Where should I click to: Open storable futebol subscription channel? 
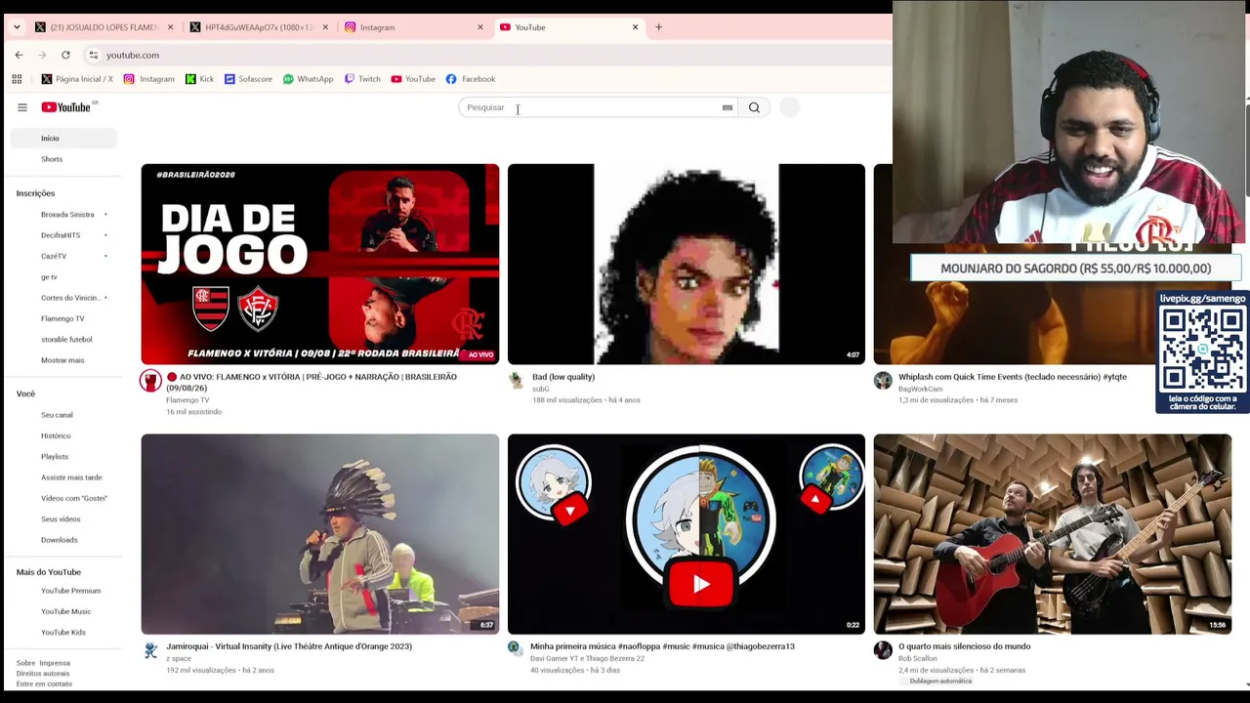pos(66,340)
